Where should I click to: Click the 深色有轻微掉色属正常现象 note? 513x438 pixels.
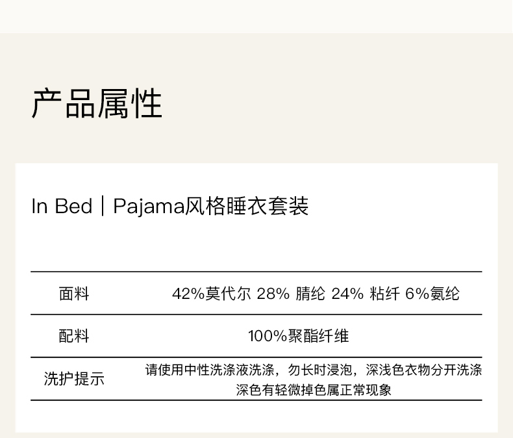coord(314,390)
